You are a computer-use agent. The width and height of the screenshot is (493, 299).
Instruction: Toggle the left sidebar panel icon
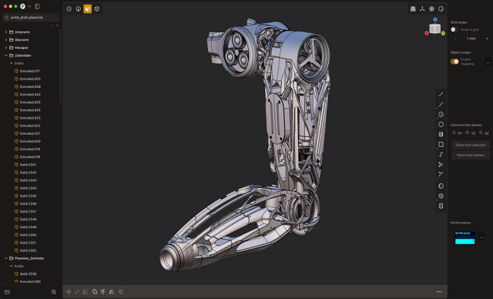(x=37, y=7)
